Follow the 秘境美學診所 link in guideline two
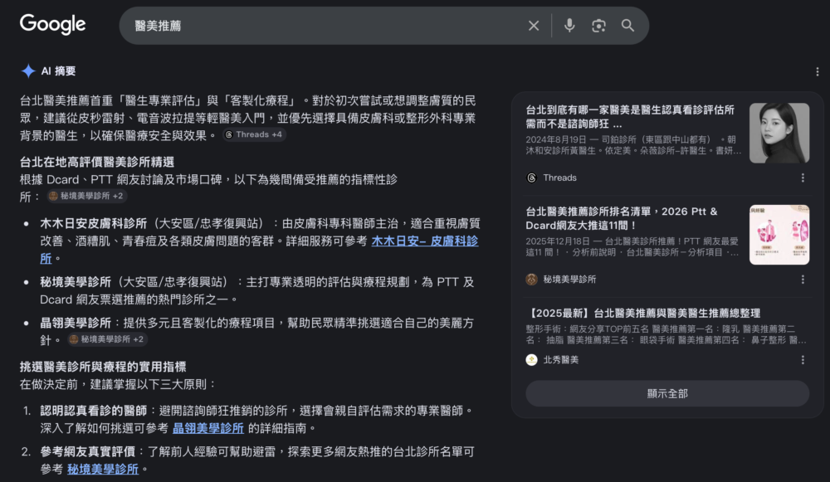This screenshot has width=830, height=482. [x=103, y=470]
